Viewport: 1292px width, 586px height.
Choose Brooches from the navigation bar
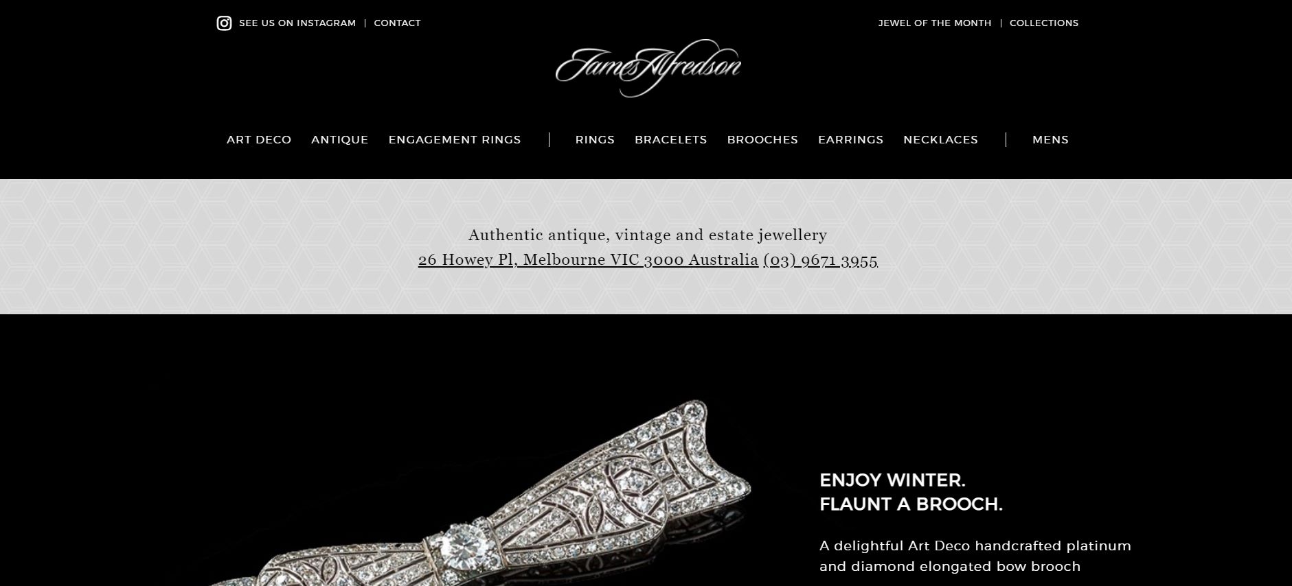pos(762,140)
